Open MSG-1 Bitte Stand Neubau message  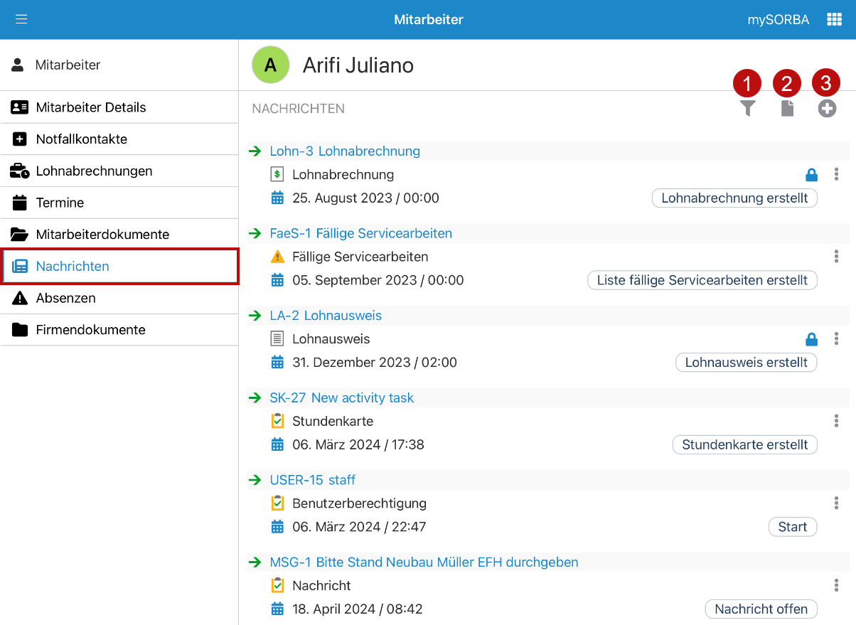point(424,562)
